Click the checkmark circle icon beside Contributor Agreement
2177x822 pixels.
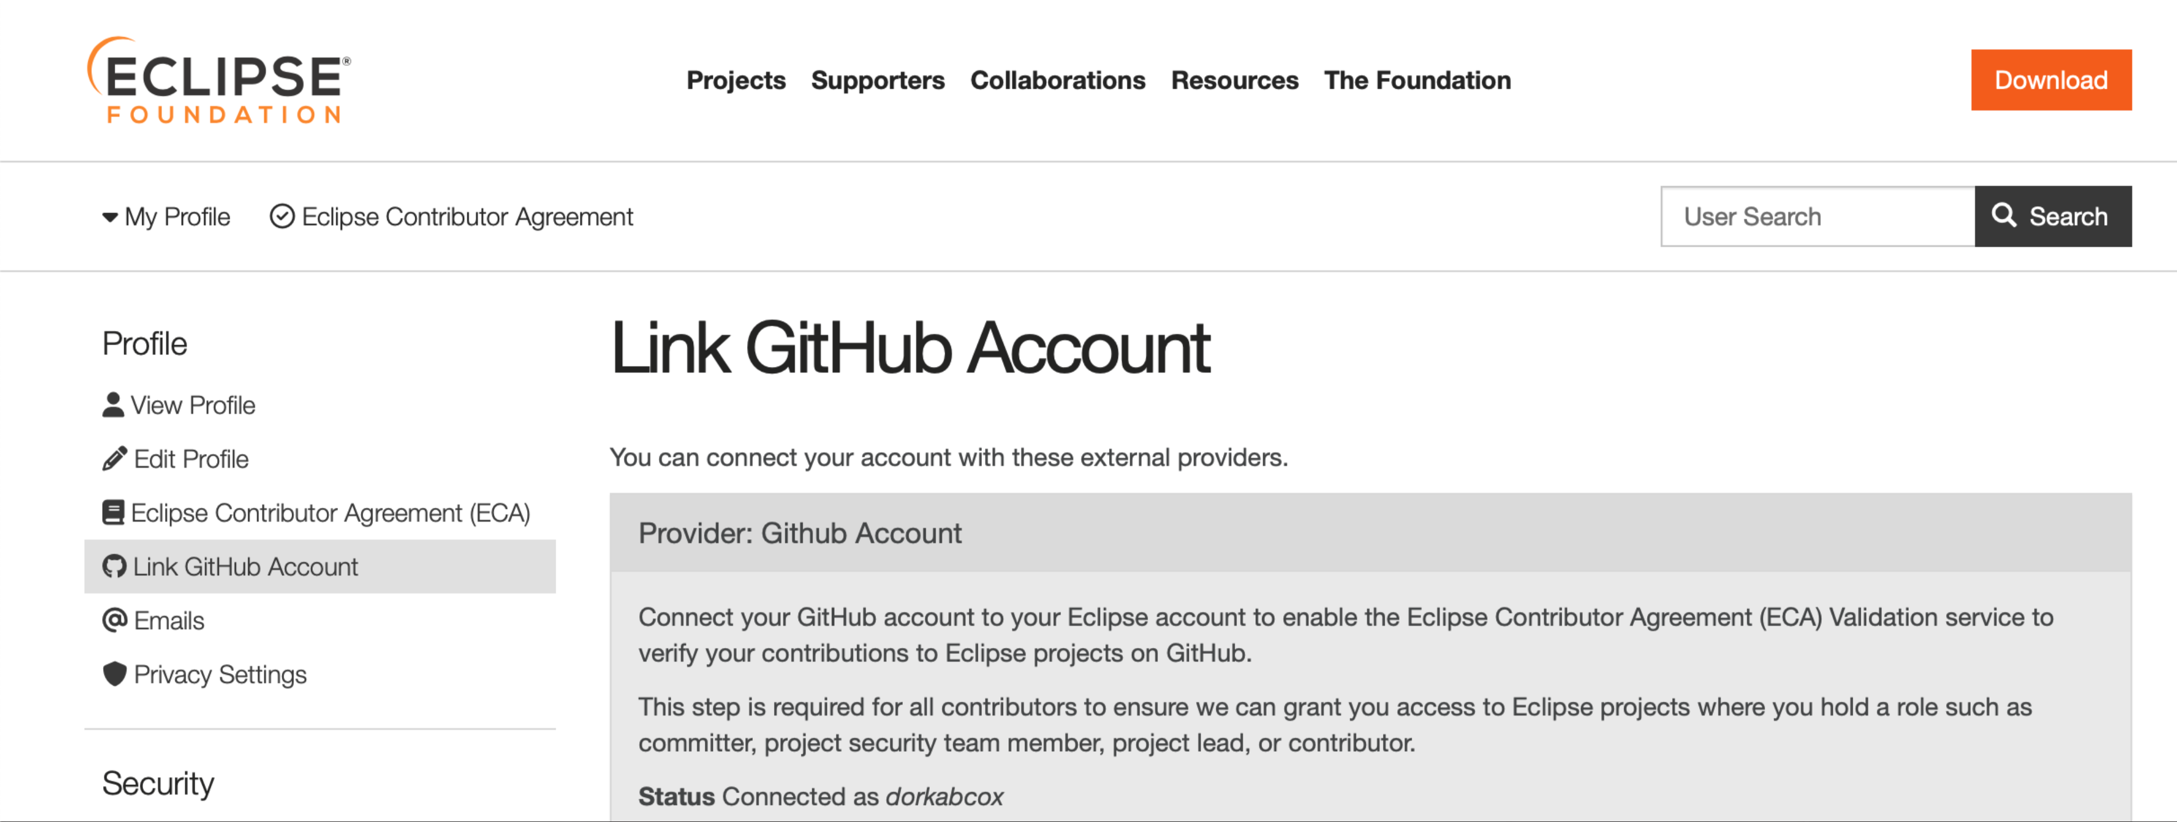click(x=282, y=217)
